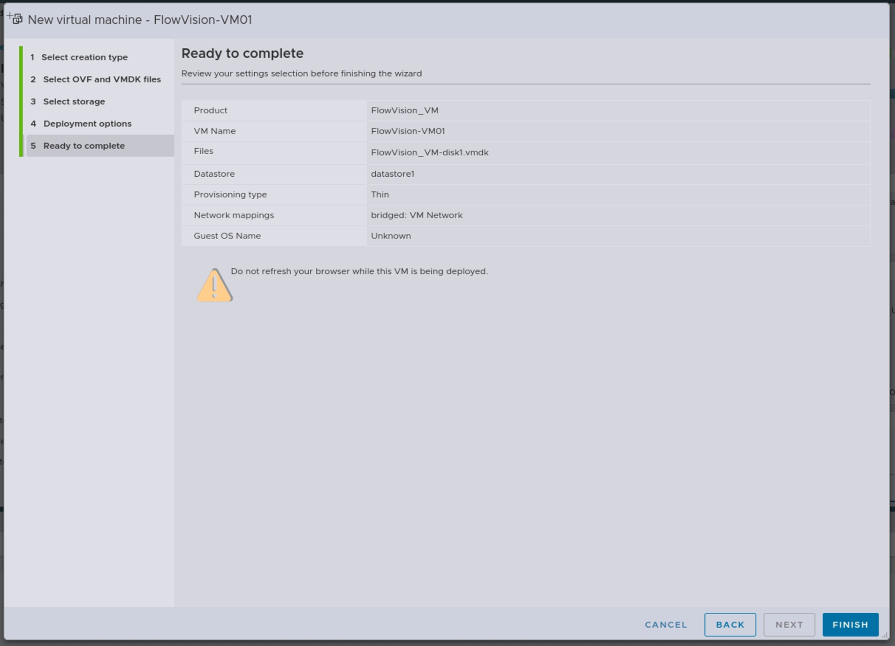Open step 2 Select OVF and VMDK files
The height and width of the screenshot is (646, 895).
click(x=102, y=79)
